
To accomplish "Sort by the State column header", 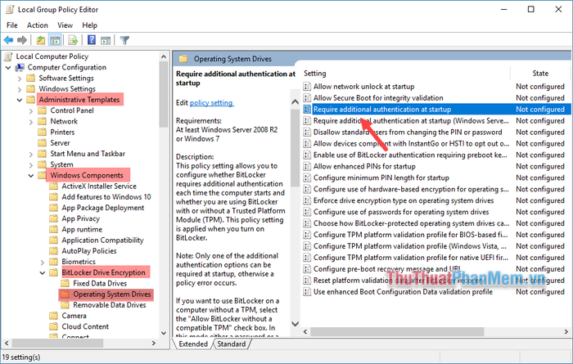I will [x=540, y=74].
